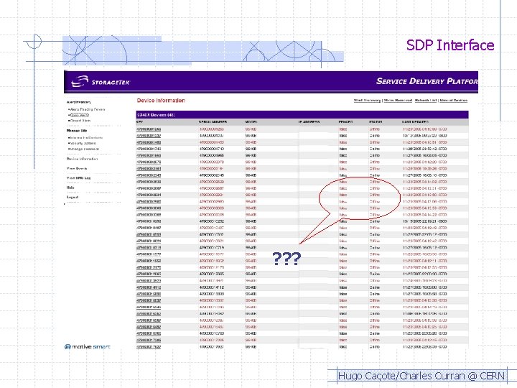Open device key 479000010252
517x388 pixels.
(x=149, y=221)
